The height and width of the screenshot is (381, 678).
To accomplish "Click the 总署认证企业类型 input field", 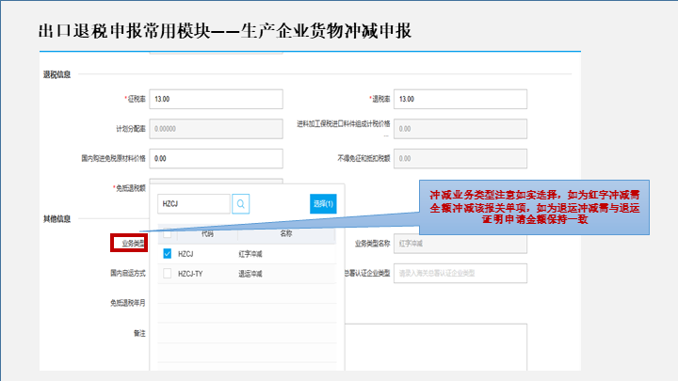I will tap(460, 274).
